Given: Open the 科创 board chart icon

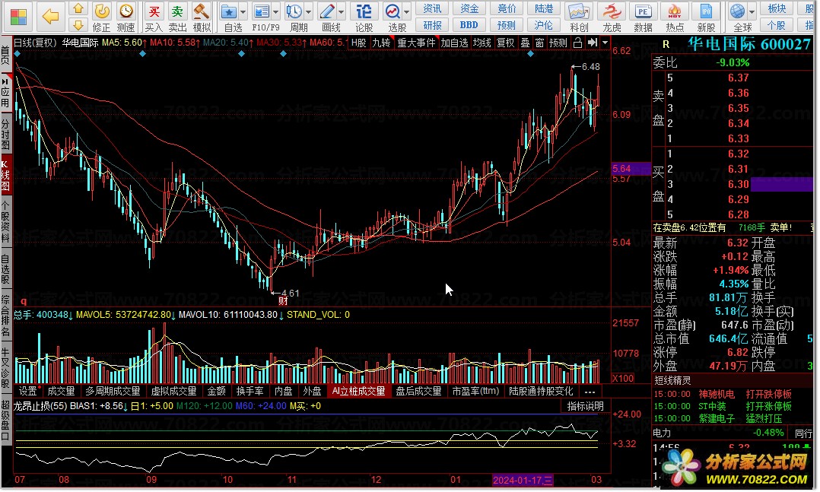Looking at the screenshot, I should (x=579, y=17).
